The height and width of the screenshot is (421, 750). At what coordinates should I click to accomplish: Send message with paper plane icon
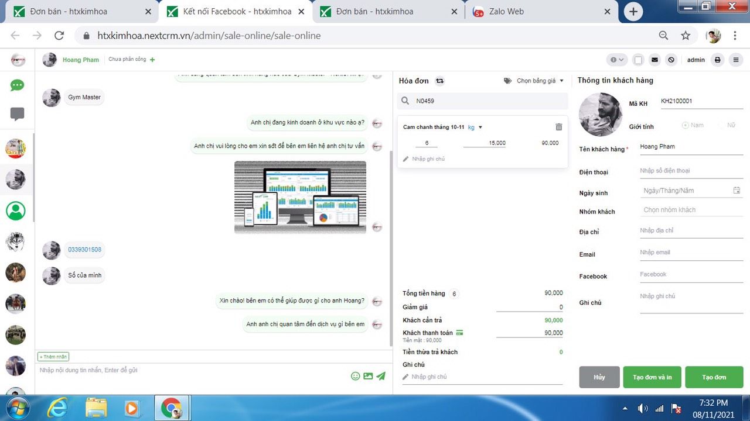[381, 376]
